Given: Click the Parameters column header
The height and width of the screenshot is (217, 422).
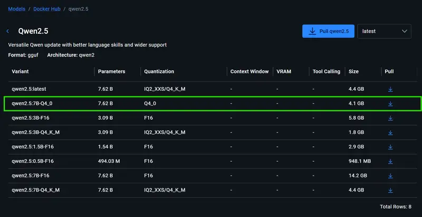Looking at the screenshot, I should click(x=111, y=72).
